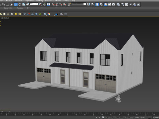This screenshot has height=119, width=159.
Task: Open the Civil View menu
Action: (x=48, y=1)
